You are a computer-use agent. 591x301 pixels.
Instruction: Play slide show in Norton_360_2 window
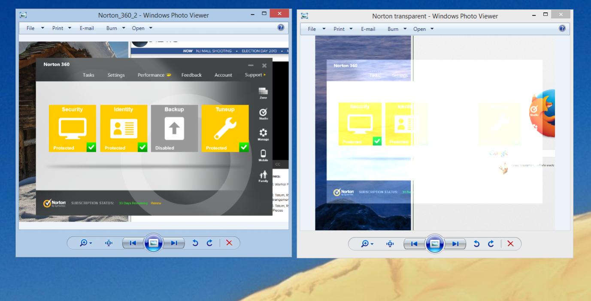coord(154,243)
